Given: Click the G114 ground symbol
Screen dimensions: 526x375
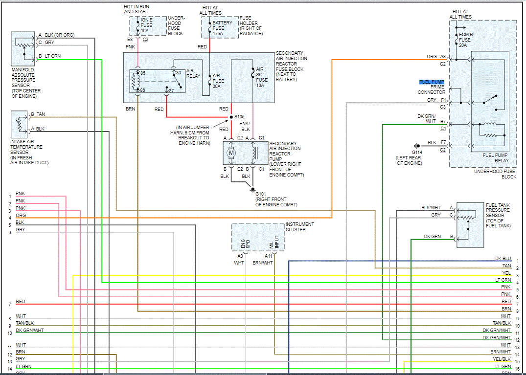Looking at the screenshot, I should coord(416,146).
